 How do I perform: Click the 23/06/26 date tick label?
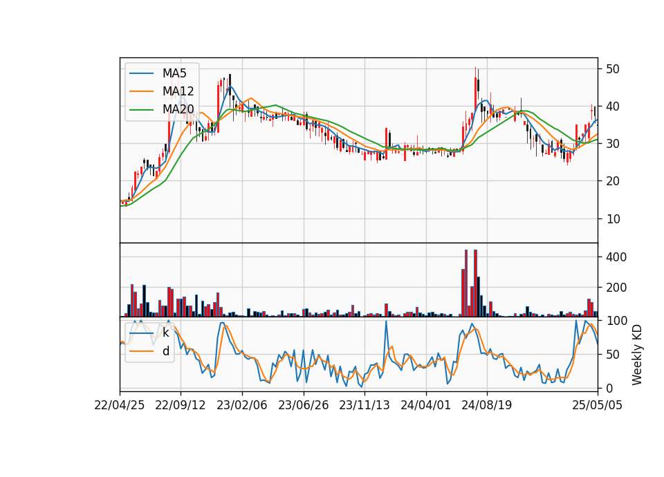pos(303,405)
